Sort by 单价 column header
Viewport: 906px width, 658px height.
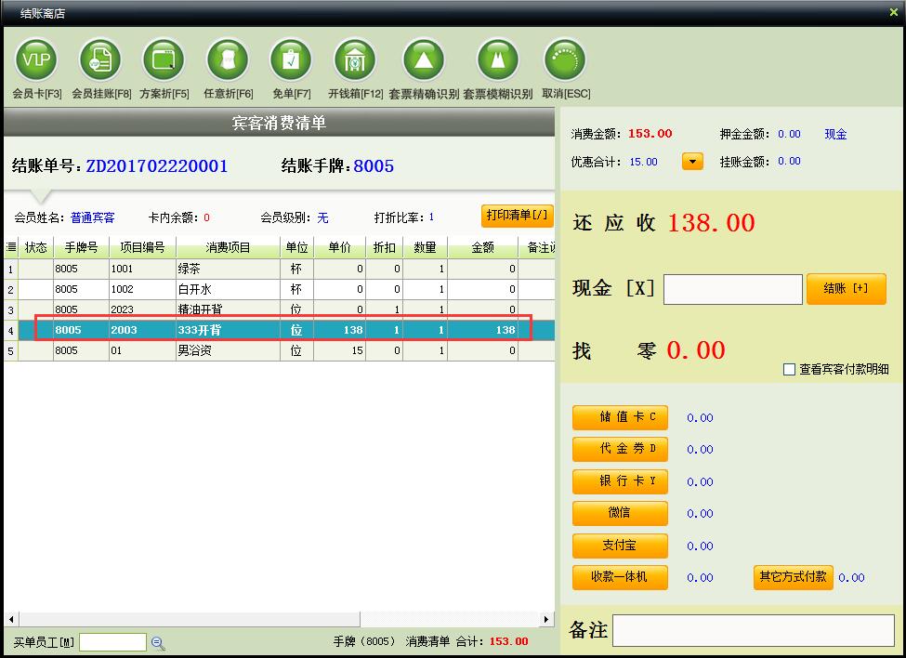click(x=340, y=247)
